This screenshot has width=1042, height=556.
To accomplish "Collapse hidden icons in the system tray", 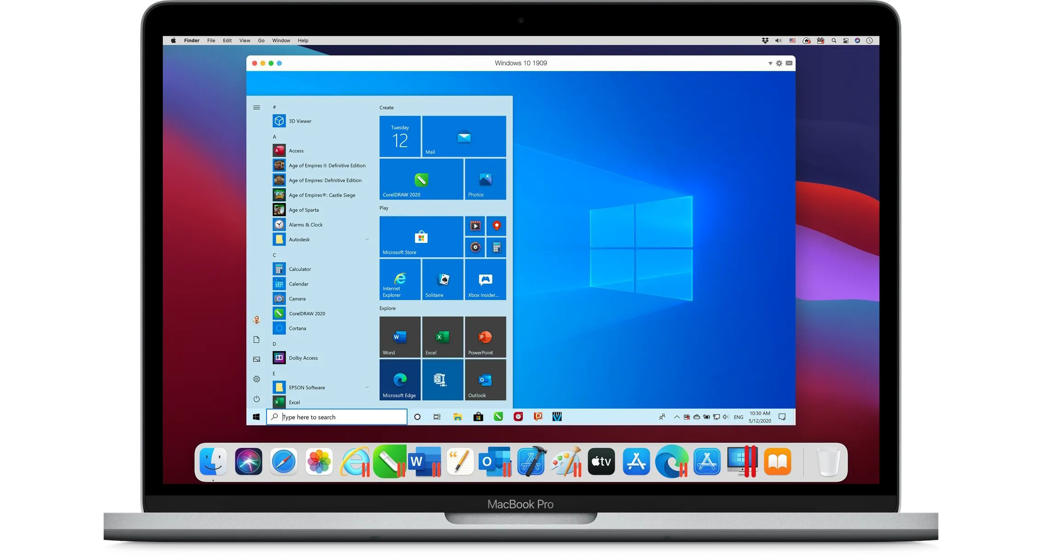I will tap(676, 417).
